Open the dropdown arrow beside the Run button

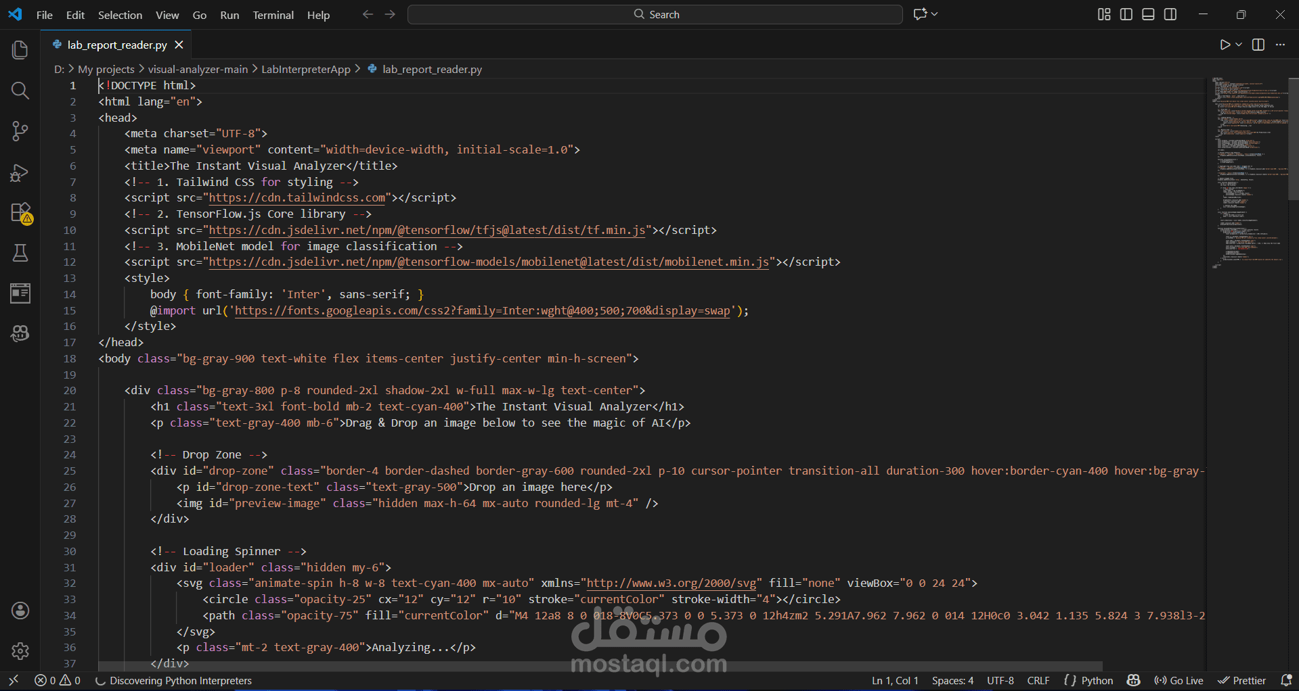[x=1239, y=45]
